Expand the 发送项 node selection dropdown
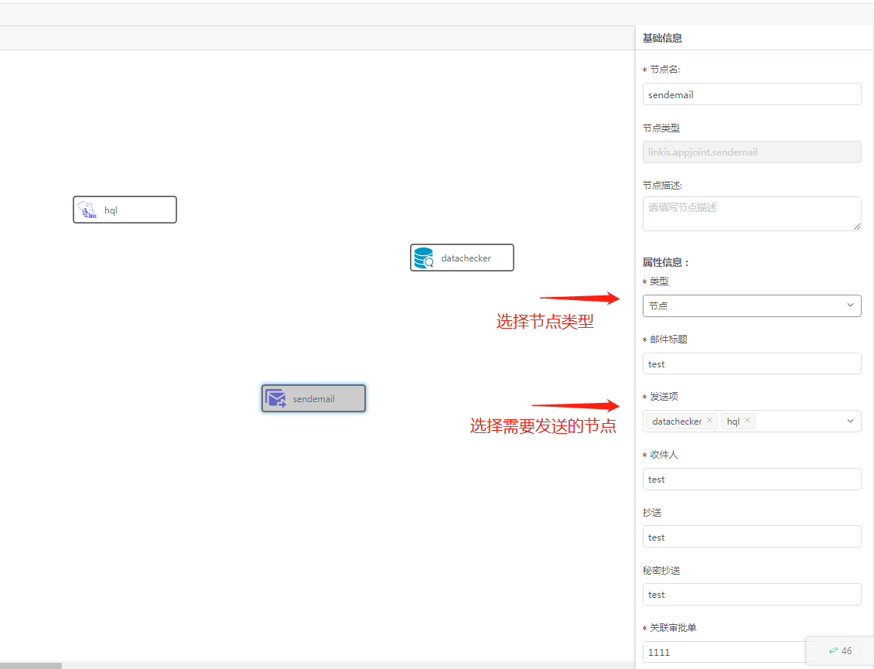Screen dimensions: 874x669 click(850, 421)
